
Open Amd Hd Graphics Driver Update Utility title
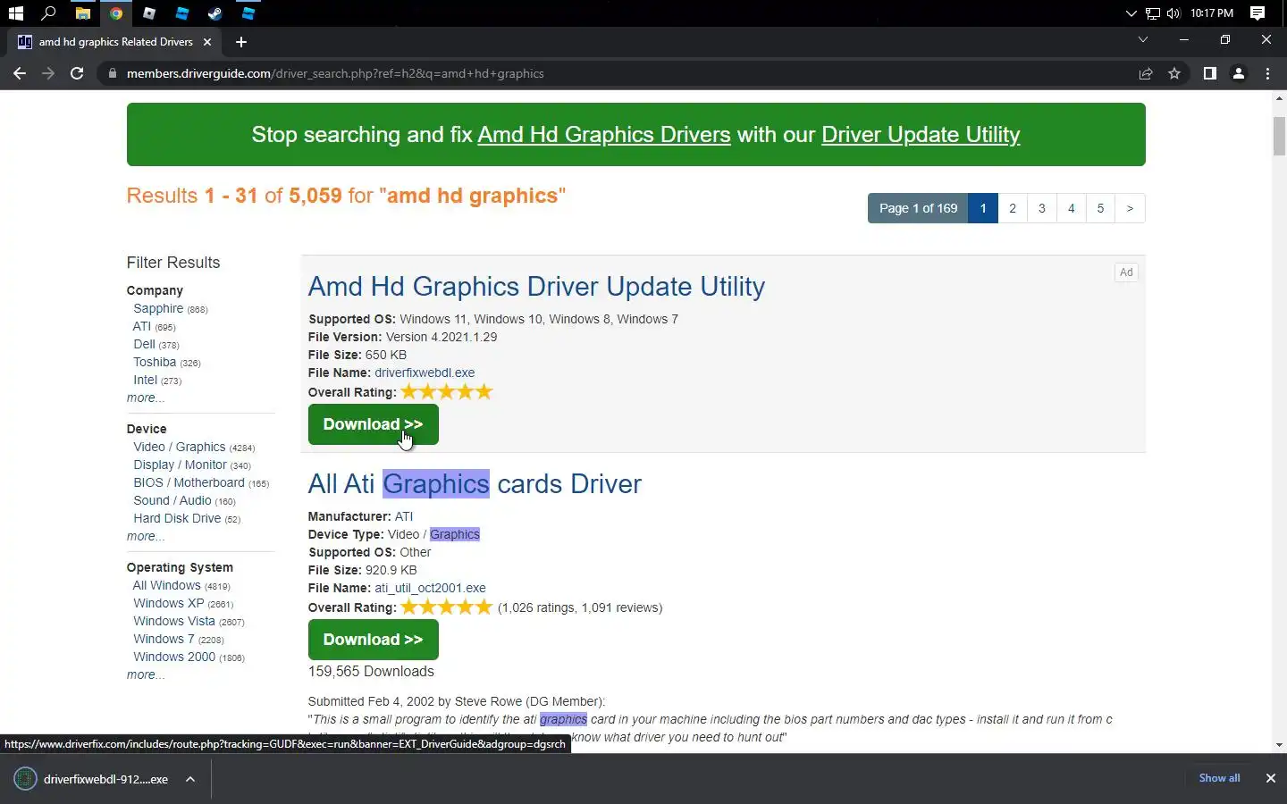536,287
